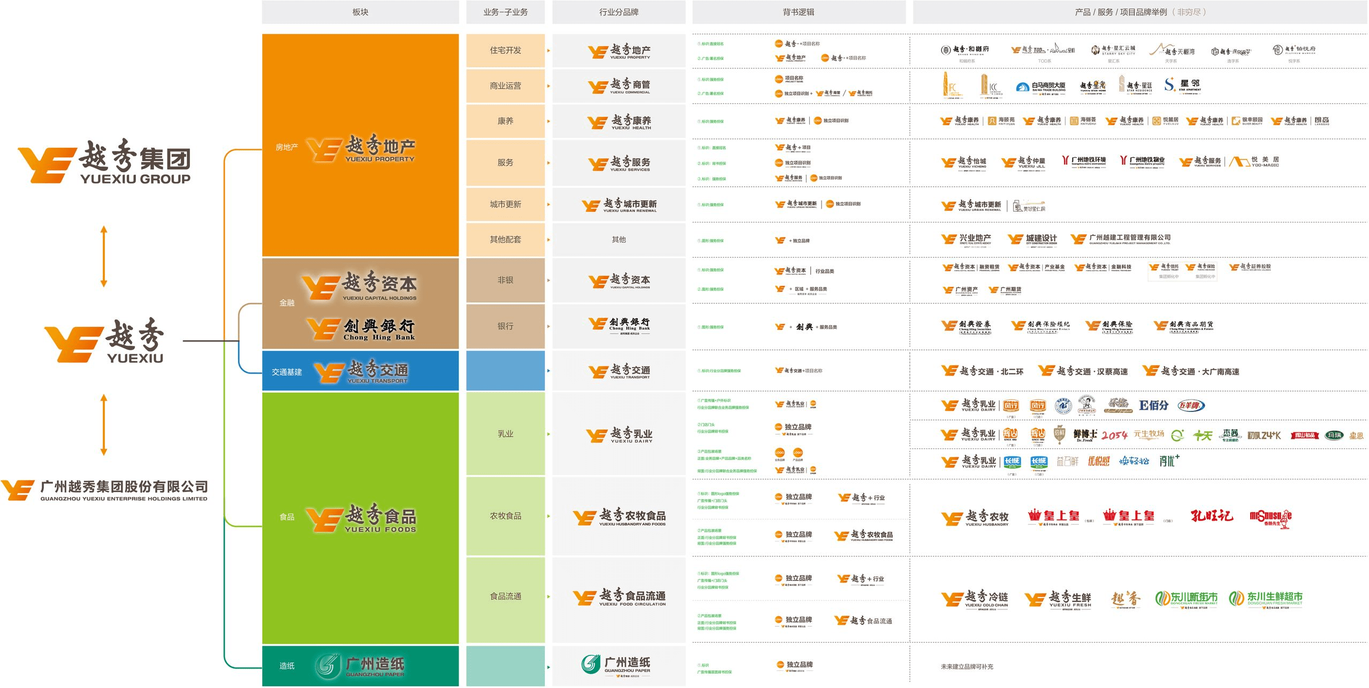This screenshot has width=1369, height=688.
Task: Click the 越秀交通·大广南高速 brand logo
Action: tap(1191, 371)
